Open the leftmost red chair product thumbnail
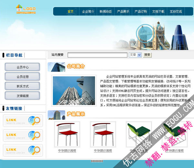Viewport: 194px width, 168px height. click(x=67, y=135)
